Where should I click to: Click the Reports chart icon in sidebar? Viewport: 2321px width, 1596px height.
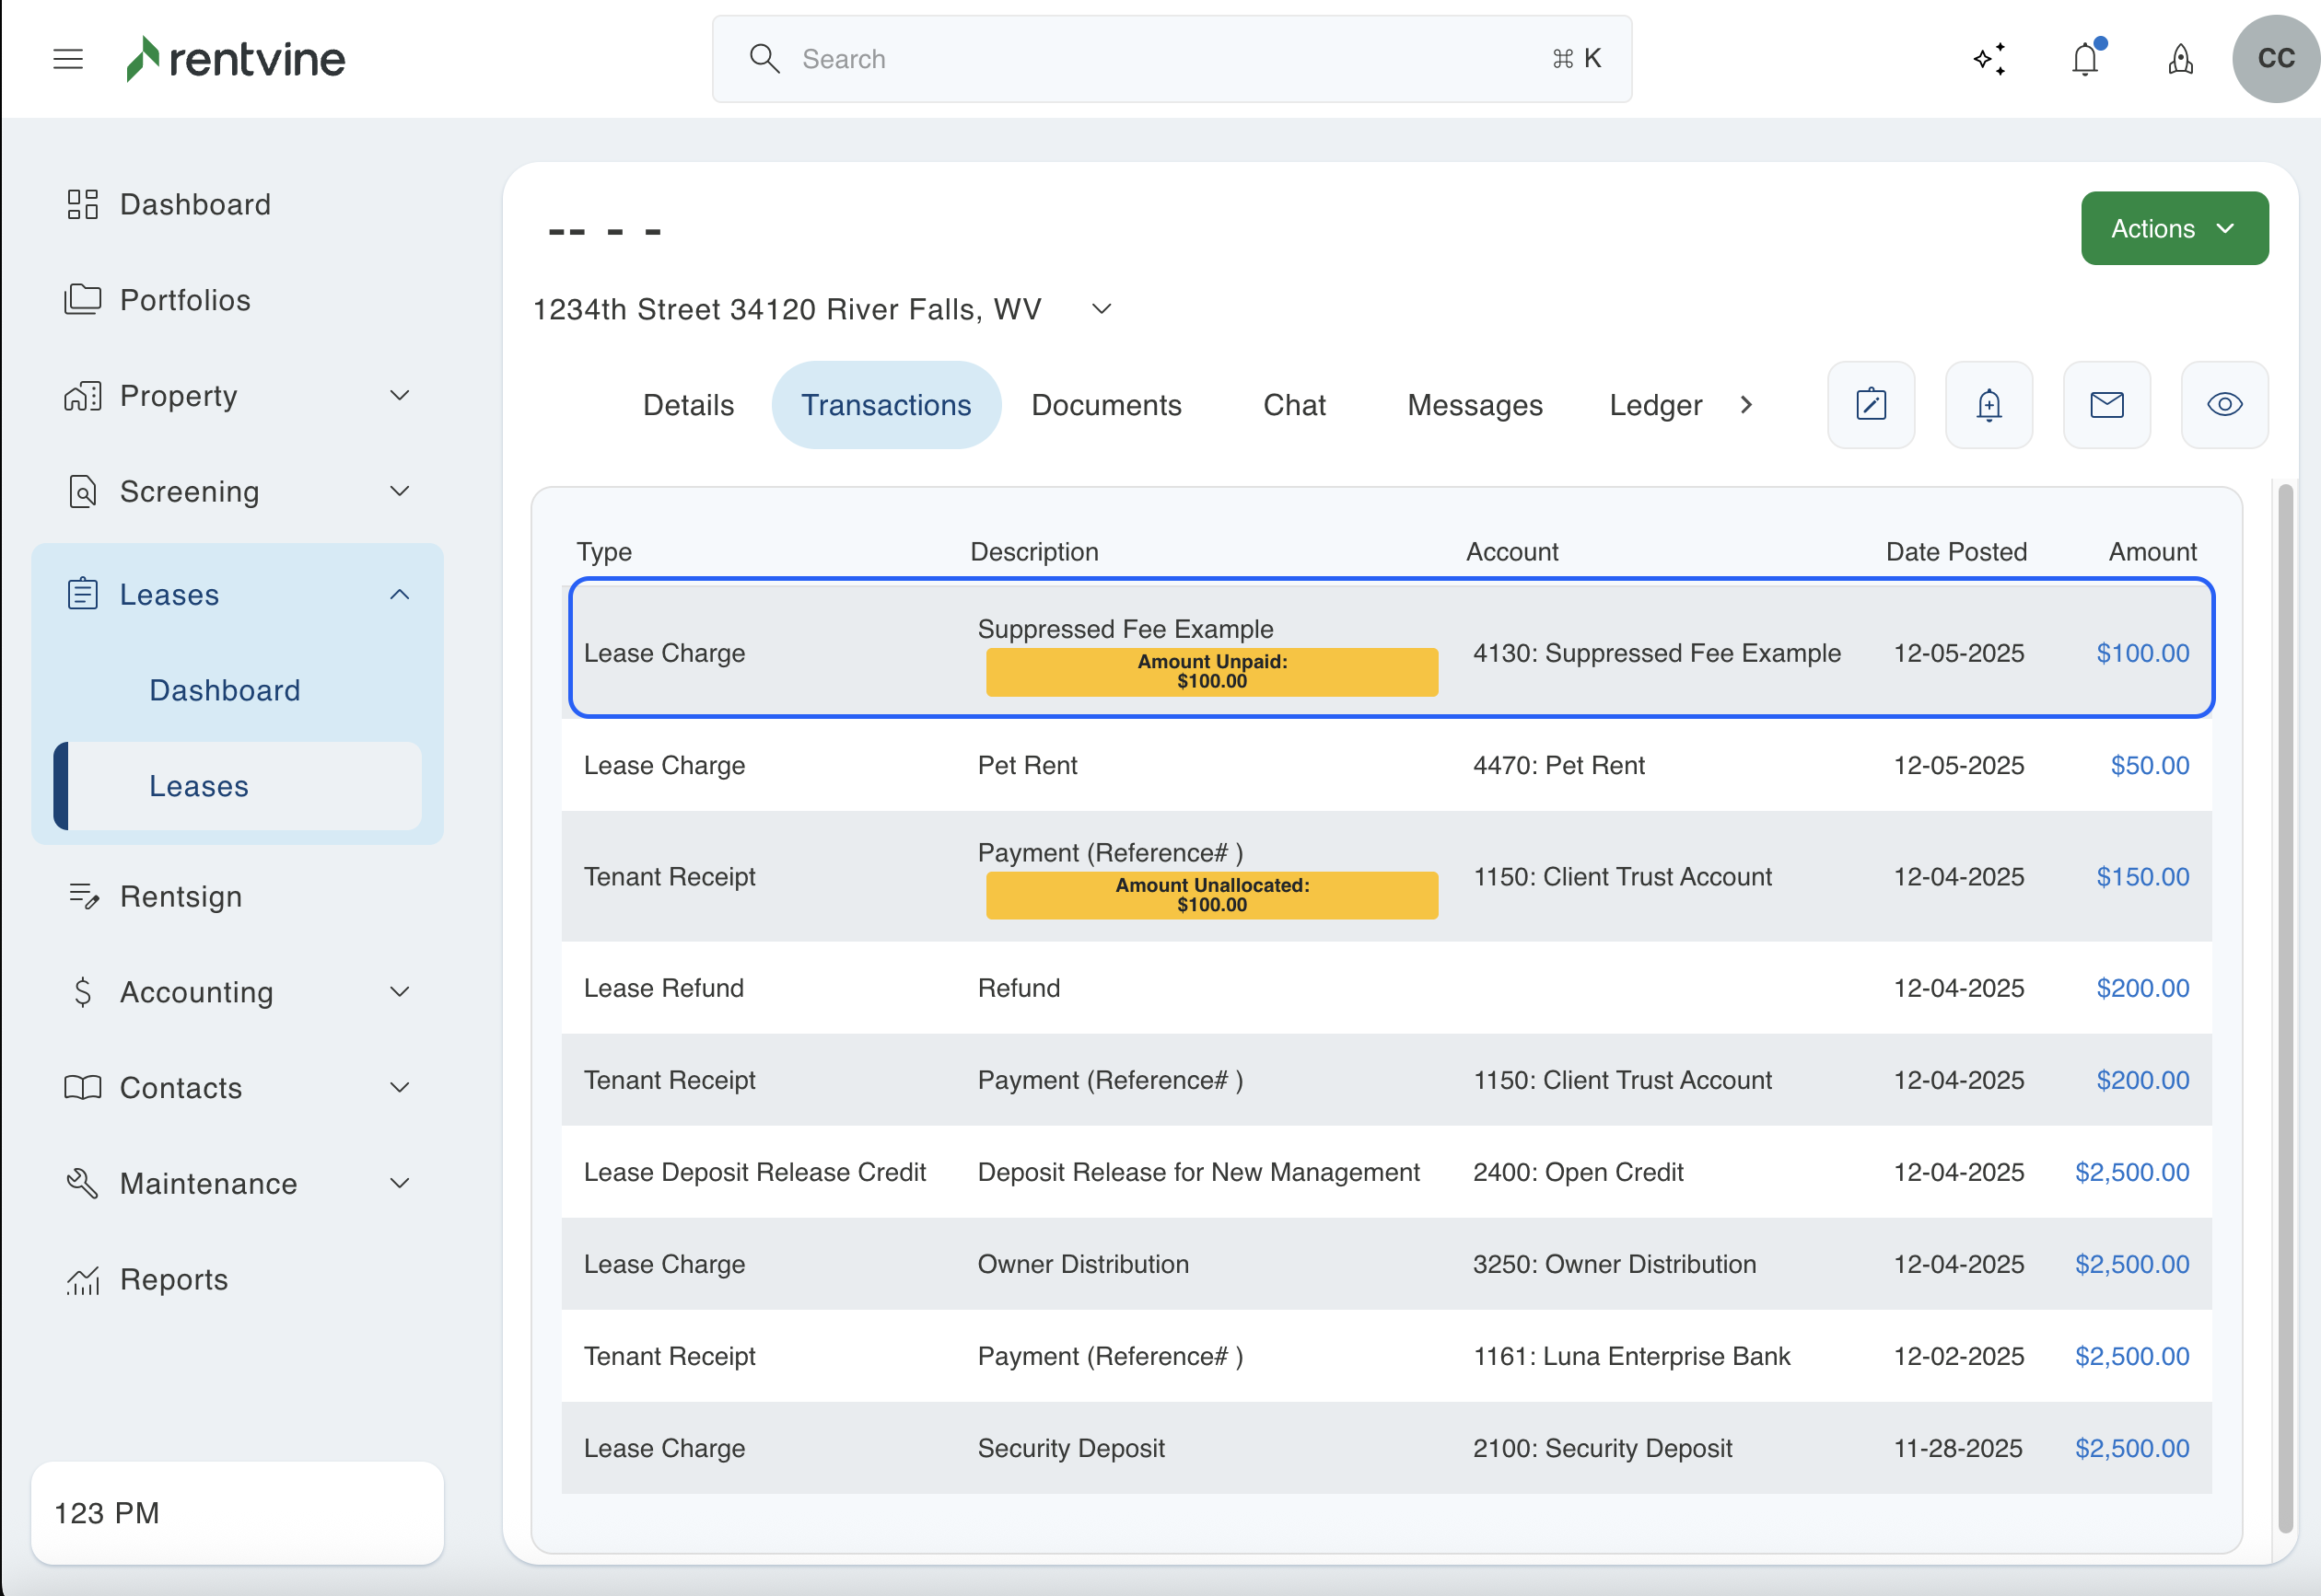click(83, 1280)
